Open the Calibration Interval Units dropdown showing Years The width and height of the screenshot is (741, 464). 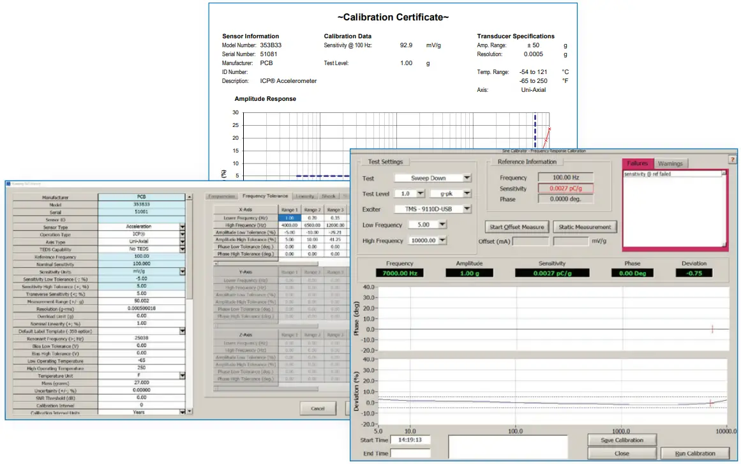pyautogui.click(x=182, y=412)
